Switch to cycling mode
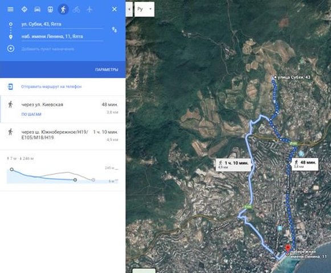This screenshot has width=331, height=273. (76, 9)
